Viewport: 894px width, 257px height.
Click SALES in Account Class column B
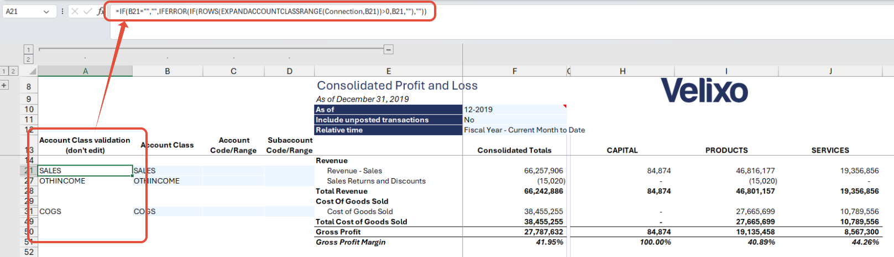point(145,171)
